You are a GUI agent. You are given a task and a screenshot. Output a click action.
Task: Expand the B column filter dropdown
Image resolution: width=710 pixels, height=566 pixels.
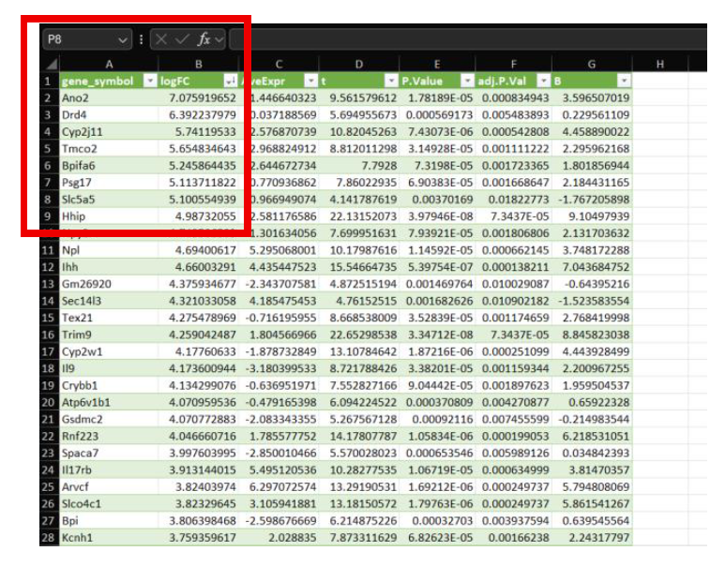624,81
